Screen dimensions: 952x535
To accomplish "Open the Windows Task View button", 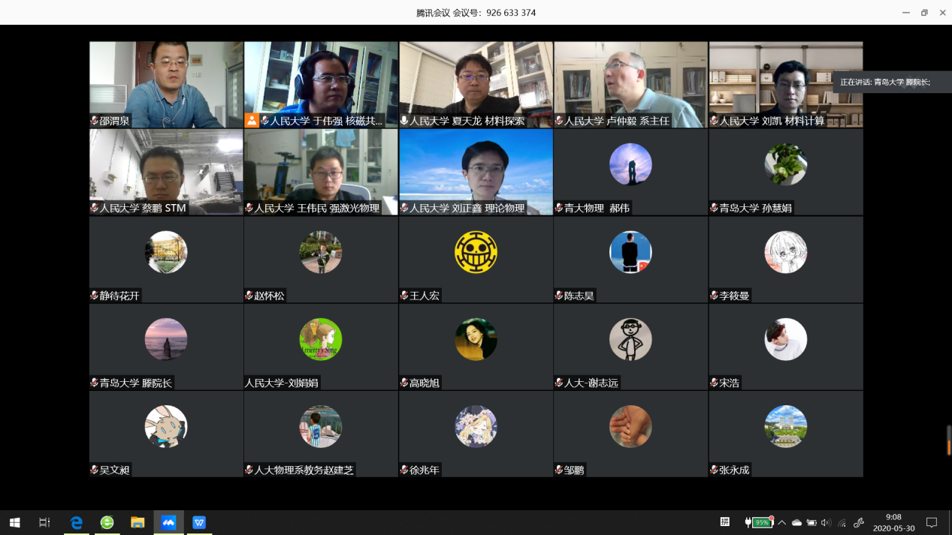I will [x=44, y=522].
